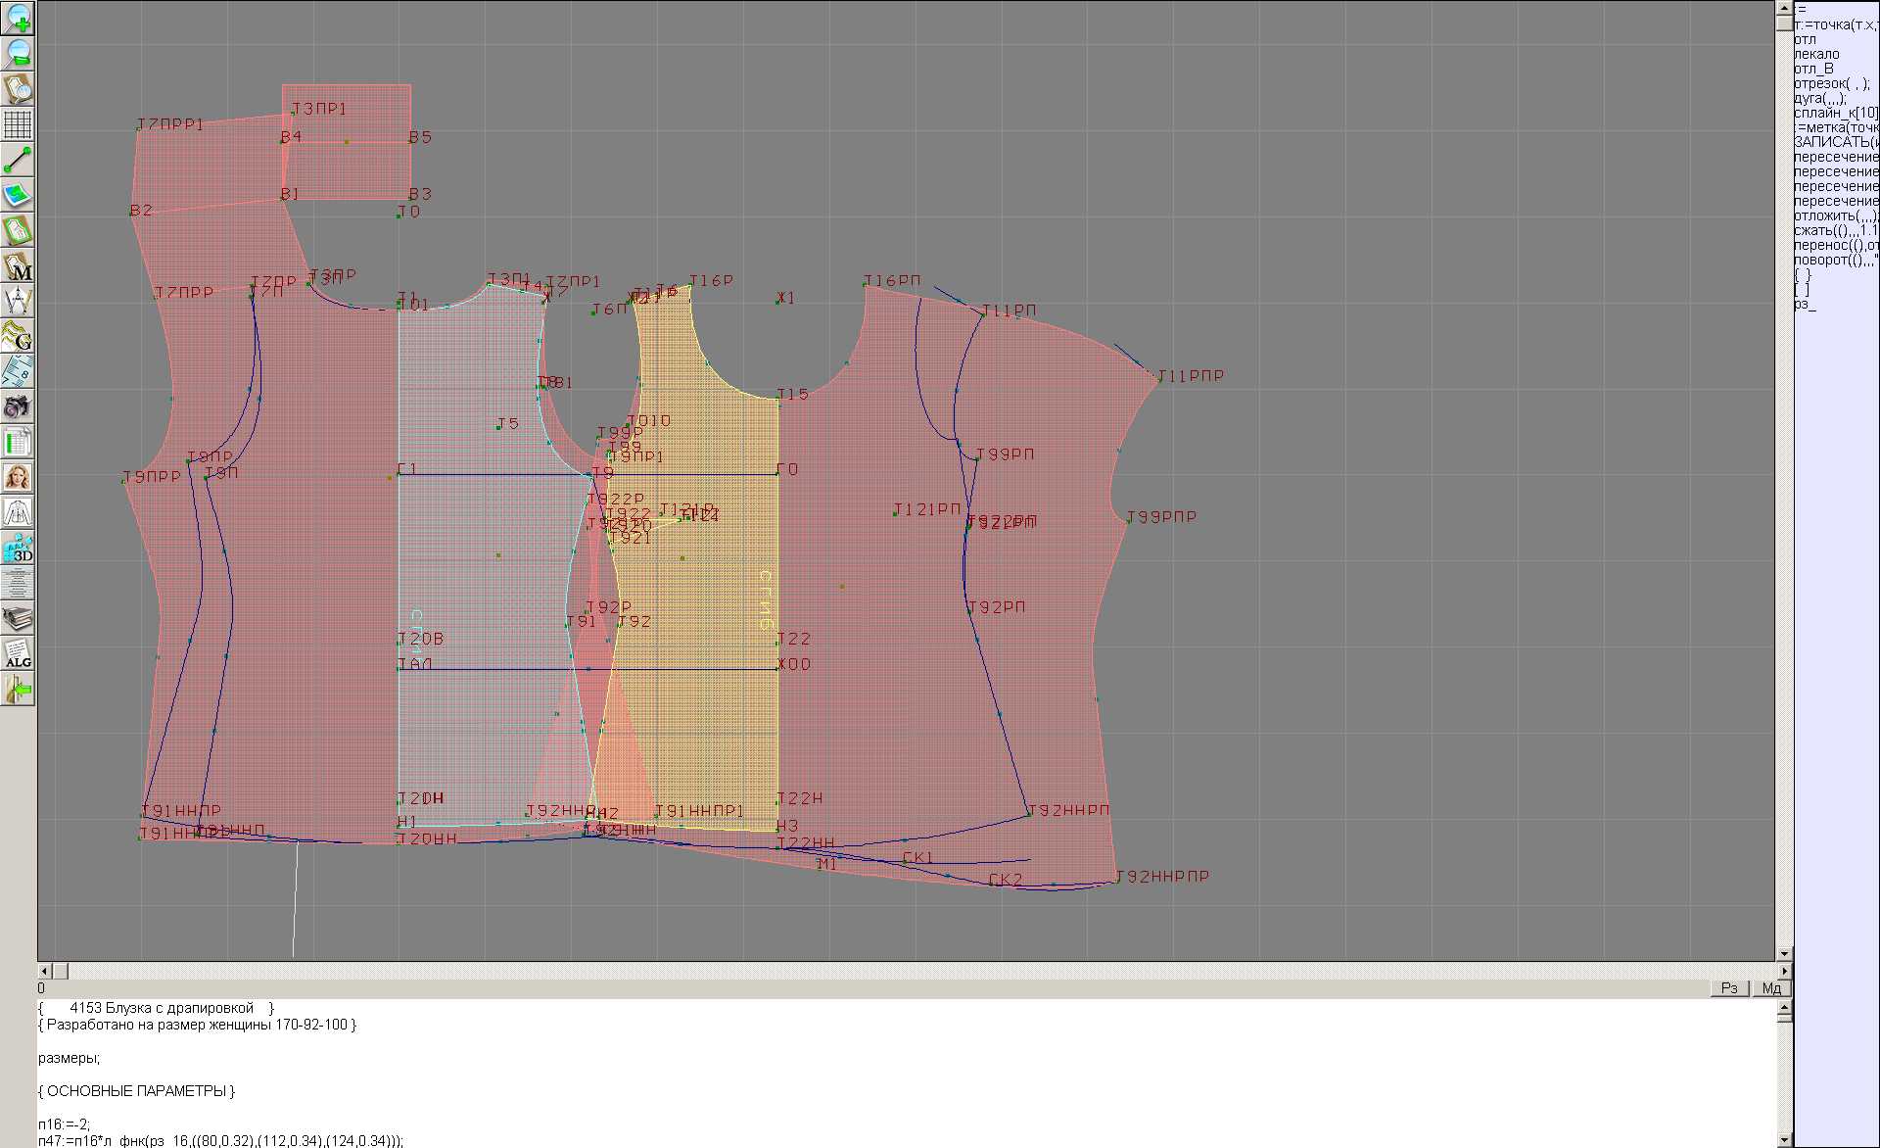Open the ALG algorithm document icon

18,654
